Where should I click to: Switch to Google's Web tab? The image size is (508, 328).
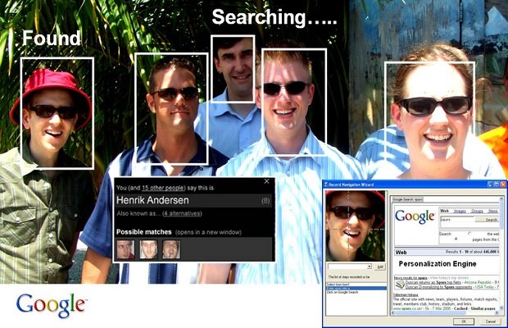coord(444,211)
